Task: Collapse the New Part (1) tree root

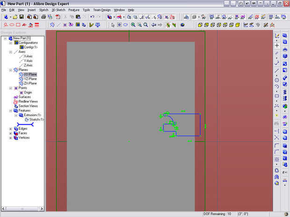Action: click(x=5, y=38)
